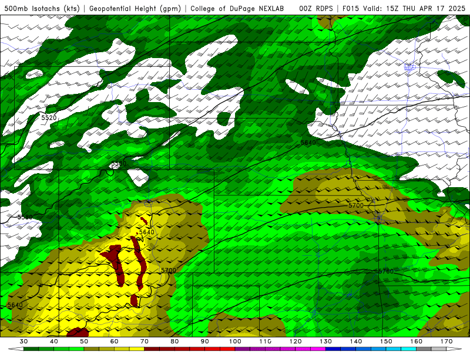470x352 pixels.
Task: Select the 150 scale value
Action: click(x=387, y=341)
